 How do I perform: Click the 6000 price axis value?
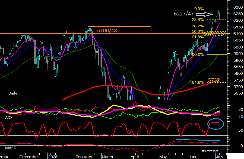click(238, 47)
